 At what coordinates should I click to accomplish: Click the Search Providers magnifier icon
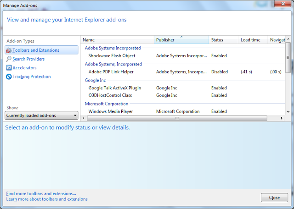tap(9, 59)
